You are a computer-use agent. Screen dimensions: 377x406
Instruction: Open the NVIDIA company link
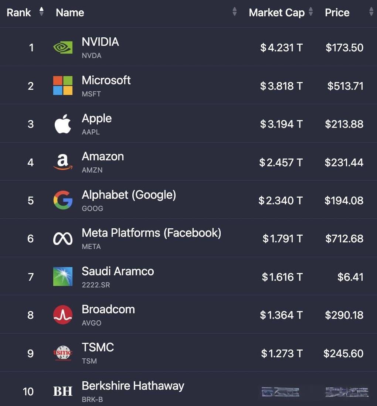click(x=100, y=42)
